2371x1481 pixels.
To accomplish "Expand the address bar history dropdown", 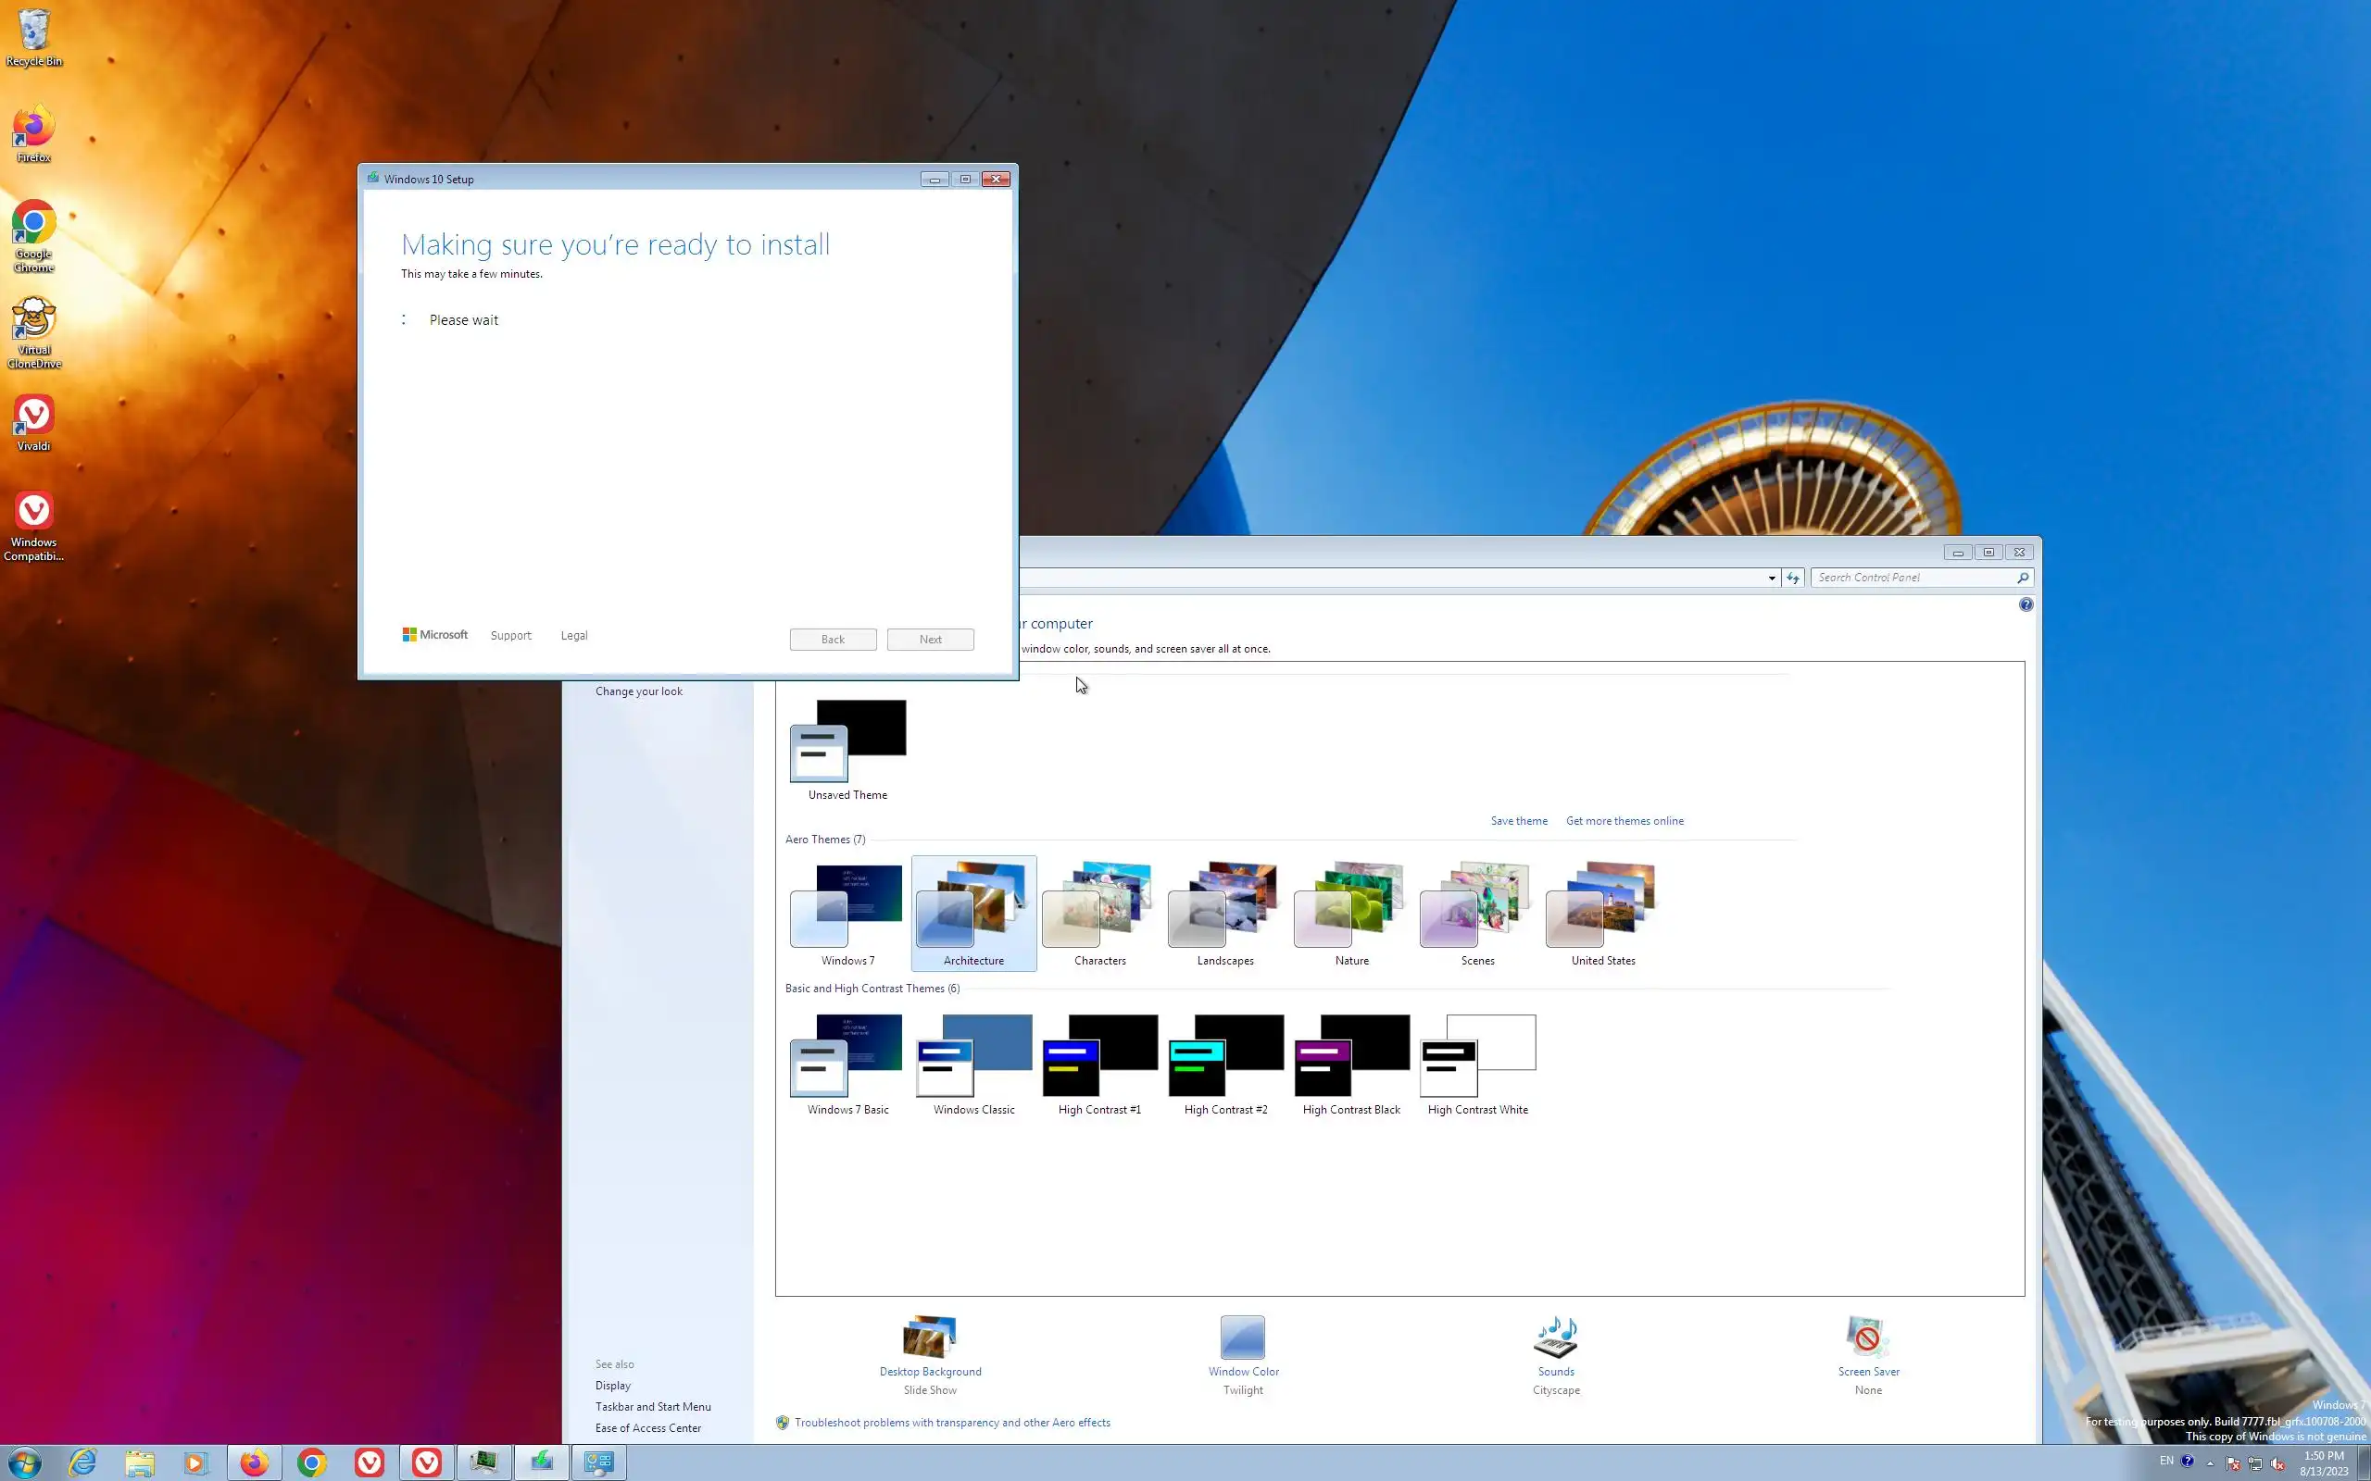I will click(1772, 578).
